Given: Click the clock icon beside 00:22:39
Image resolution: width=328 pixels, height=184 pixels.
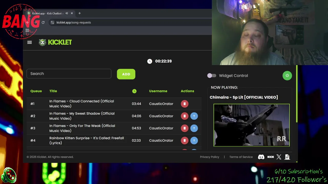Looking at the screenshot, I should point(150,61).
